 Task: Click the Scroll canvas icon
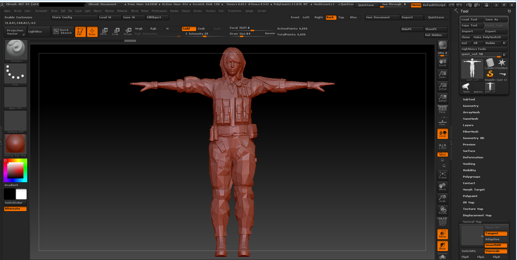pyautogui.click(x=442, y=63)
